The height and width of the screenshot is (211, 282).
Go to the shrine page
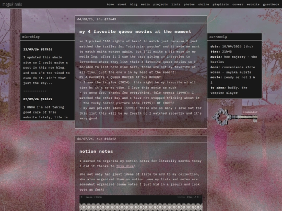click(204, 4)
